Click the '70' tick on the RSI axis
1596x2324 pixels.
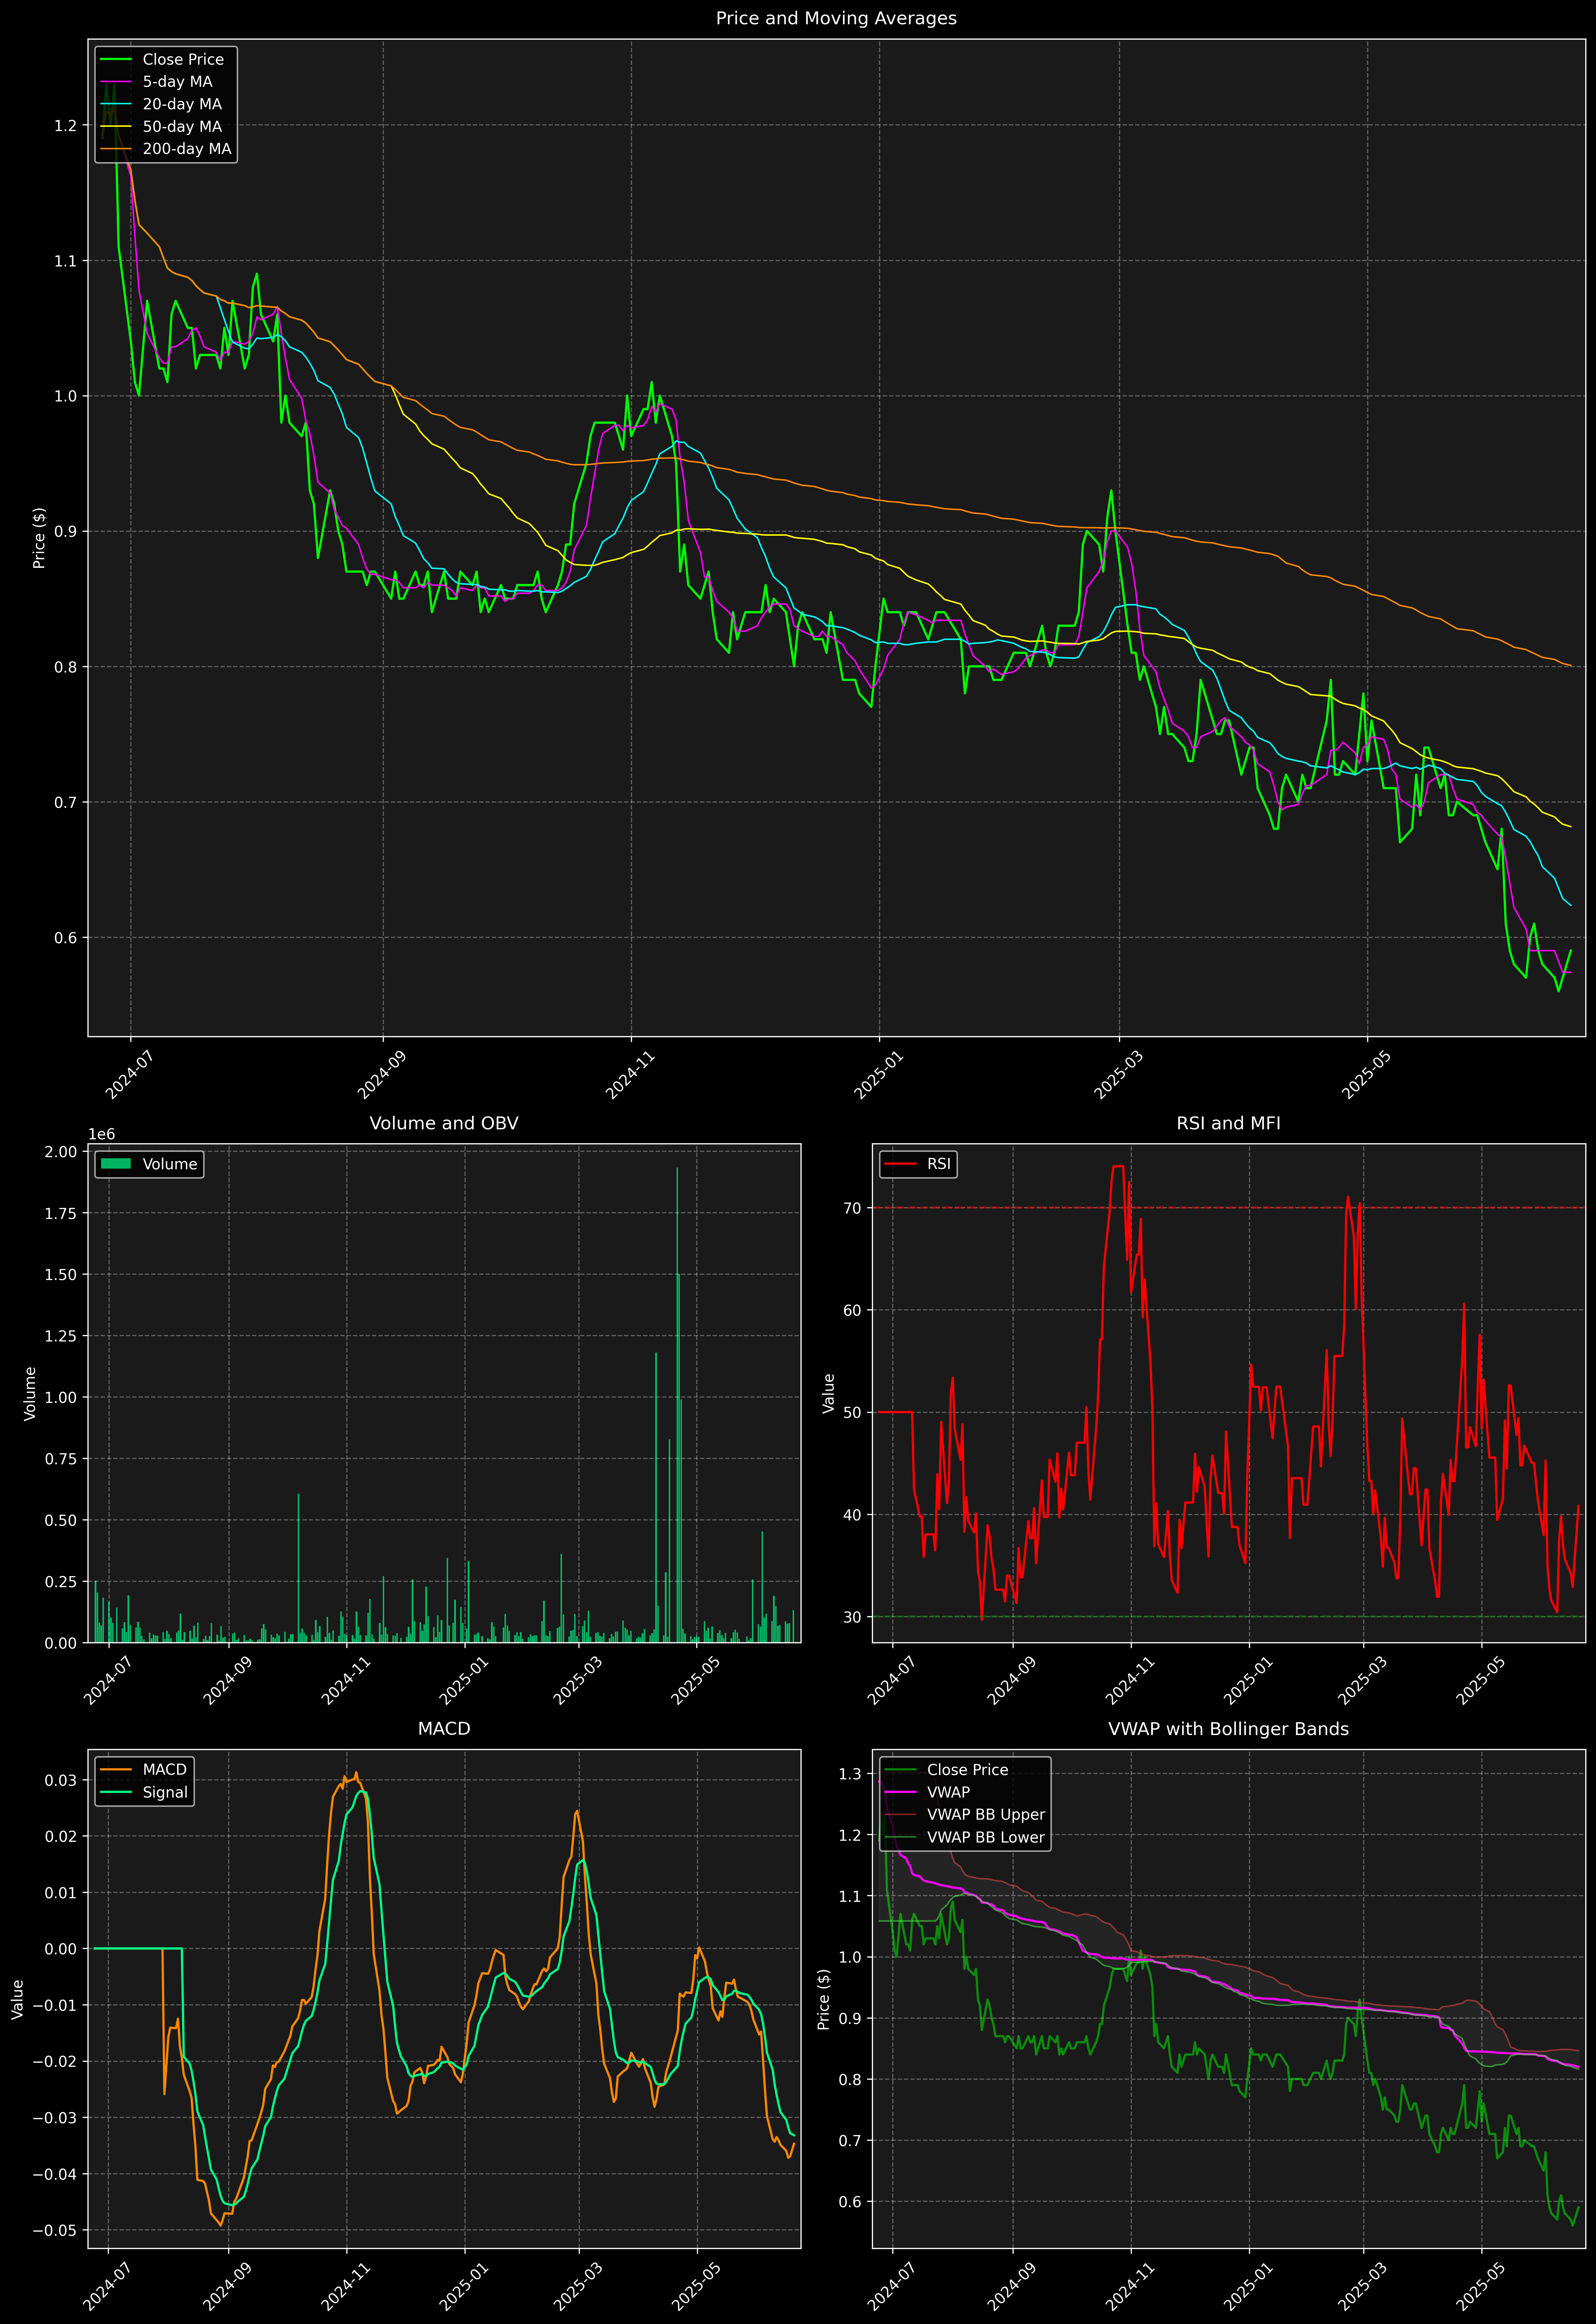[852, 1208]
